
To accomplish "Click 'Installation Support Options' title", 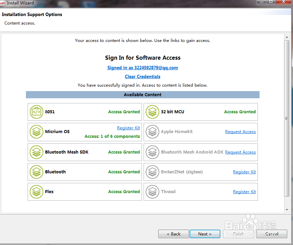I will pos(32,15).
